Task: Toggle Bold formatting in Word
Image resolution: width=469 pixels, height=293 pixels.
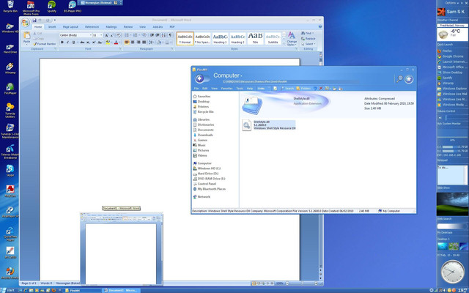Action: pyautogui.click(x=63, y=42)
